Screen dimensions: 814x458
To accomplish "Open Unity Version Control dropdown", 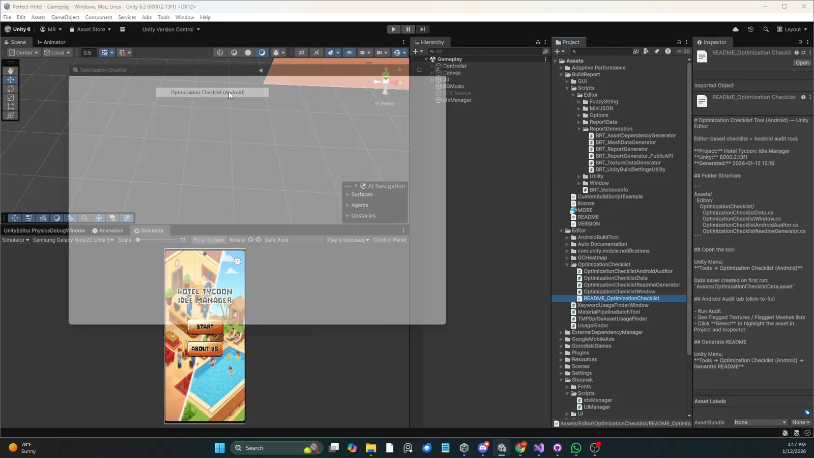I will (x=171, y=30).
